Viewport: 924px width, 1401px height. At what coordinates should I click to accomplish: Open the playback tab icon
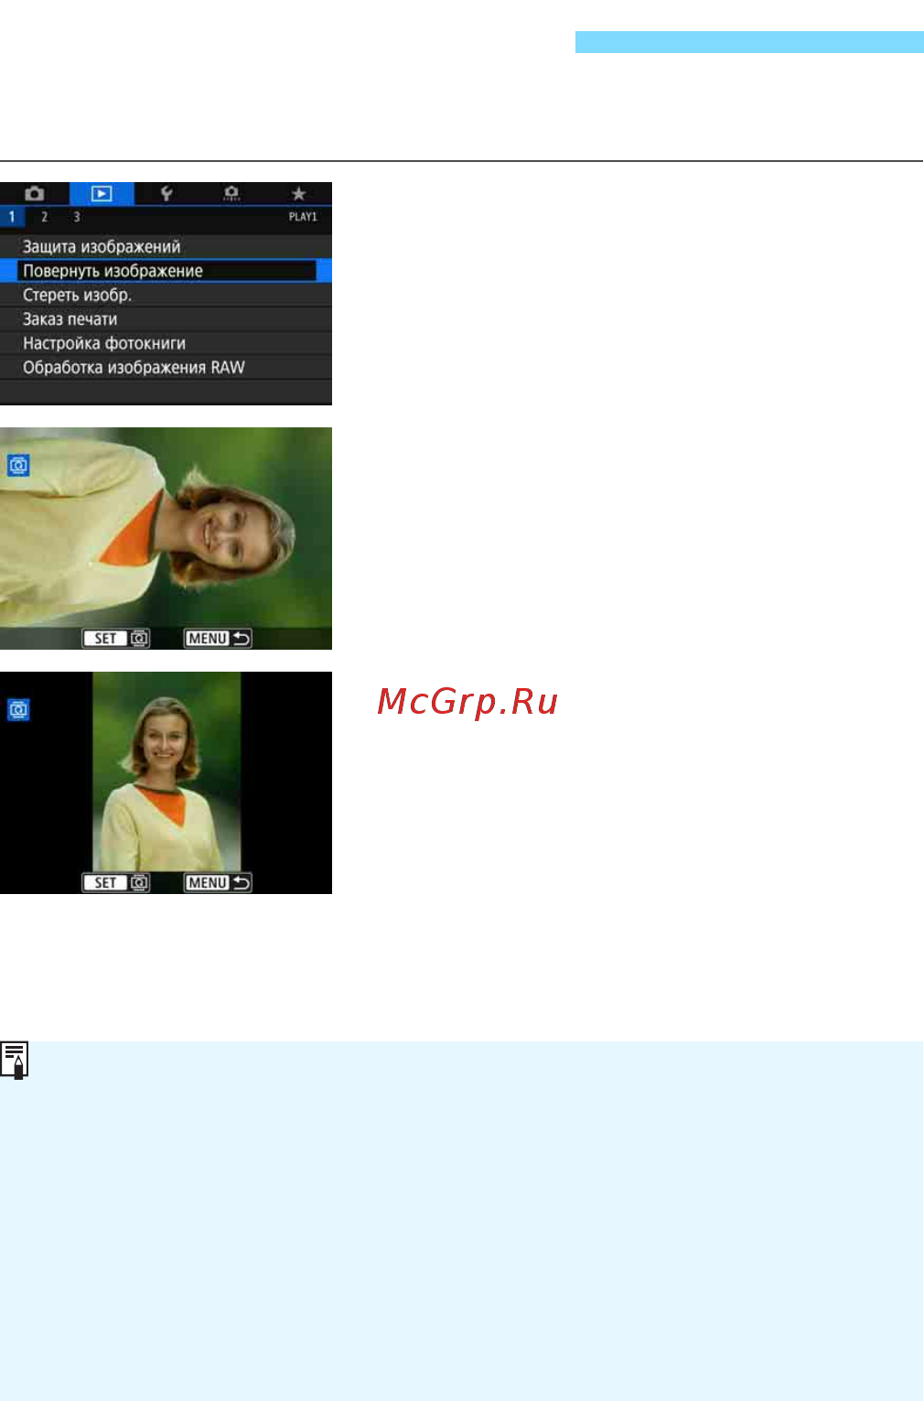[x=102, y=194]
